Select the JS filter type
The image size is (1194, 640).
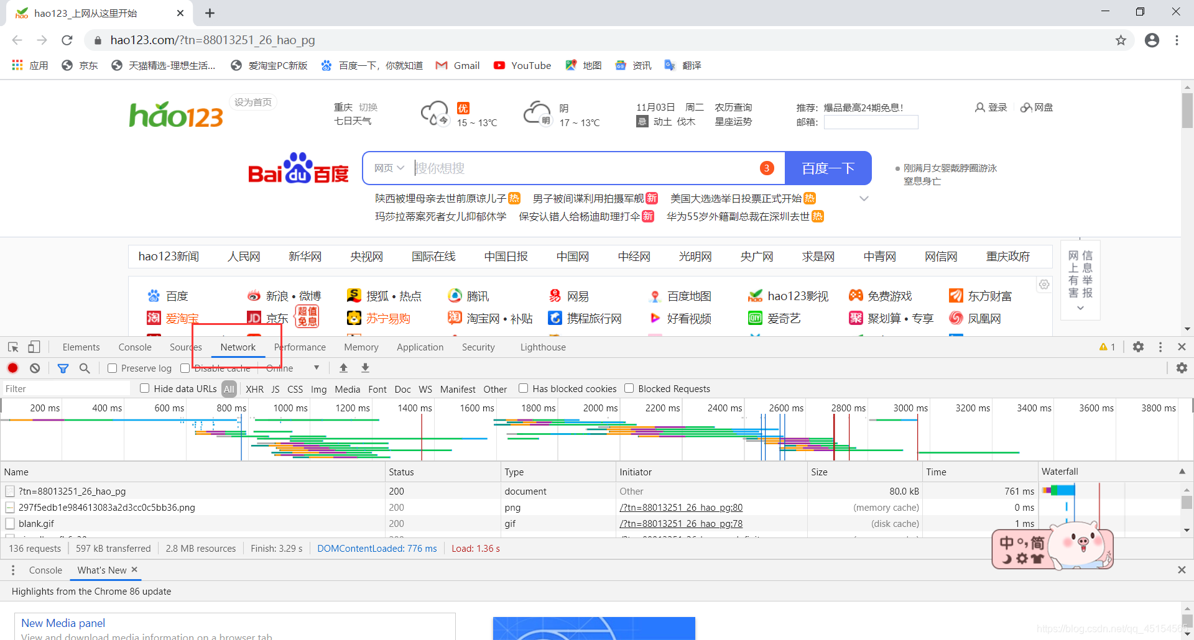[x=275, y=389]
